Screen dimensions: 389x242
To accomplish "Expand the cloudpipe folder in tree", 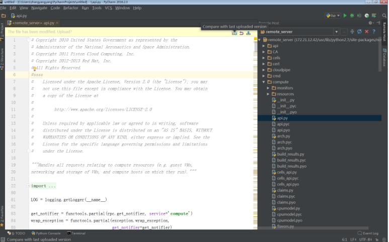I will [x=264, y=70].
